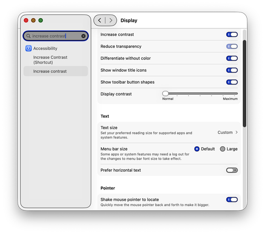Click the Normal label under slider
265x234 pixels.
pyautogui.click(x=168, y=99)
